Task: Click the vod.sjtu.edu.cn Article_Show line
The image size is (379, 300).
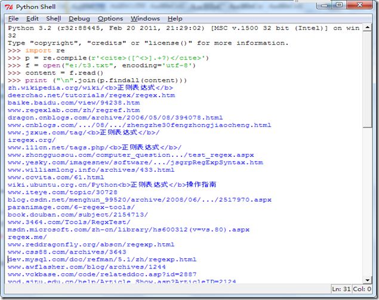Action: coord(122,282)
